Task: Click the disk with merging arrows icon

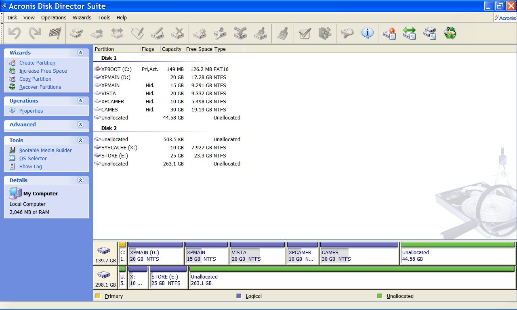Action: pos(240,33)
